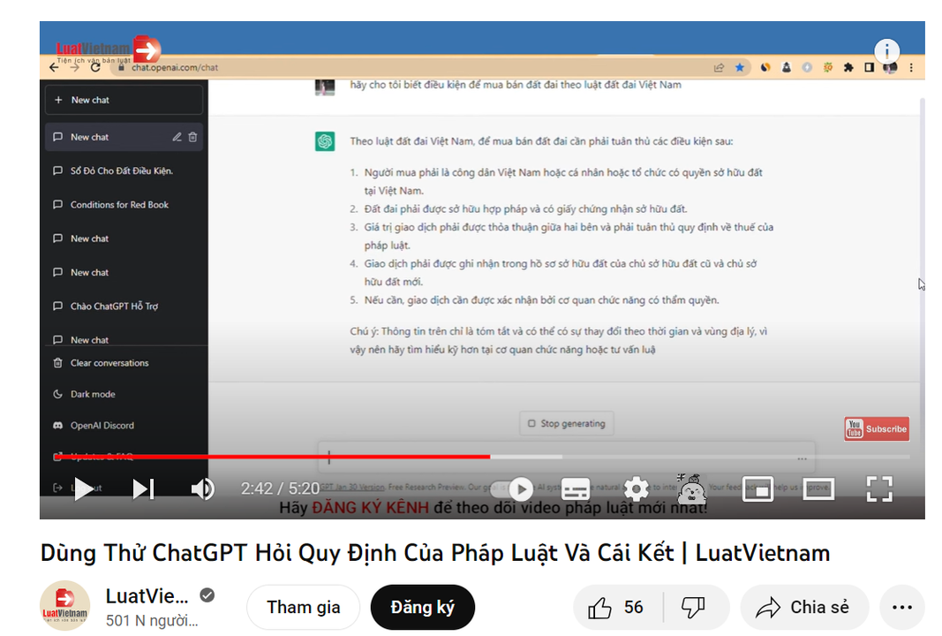Open more options next to Chia sẻ
The height and width of the screenshot is (636, 942).
(x=901, y=607)
